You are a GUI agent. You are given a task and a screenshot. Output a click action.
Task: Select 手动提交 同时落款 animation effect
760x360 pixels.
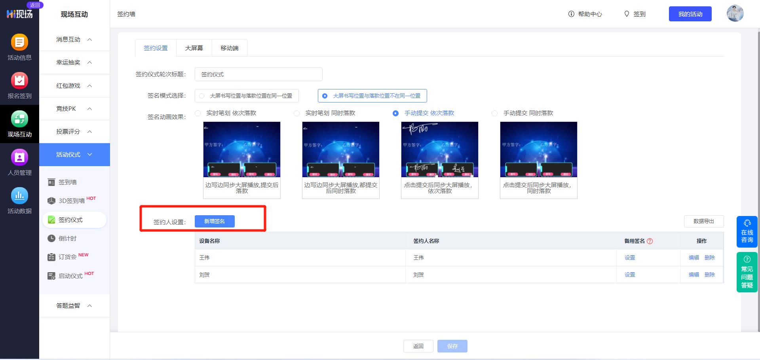coord(494,113)
